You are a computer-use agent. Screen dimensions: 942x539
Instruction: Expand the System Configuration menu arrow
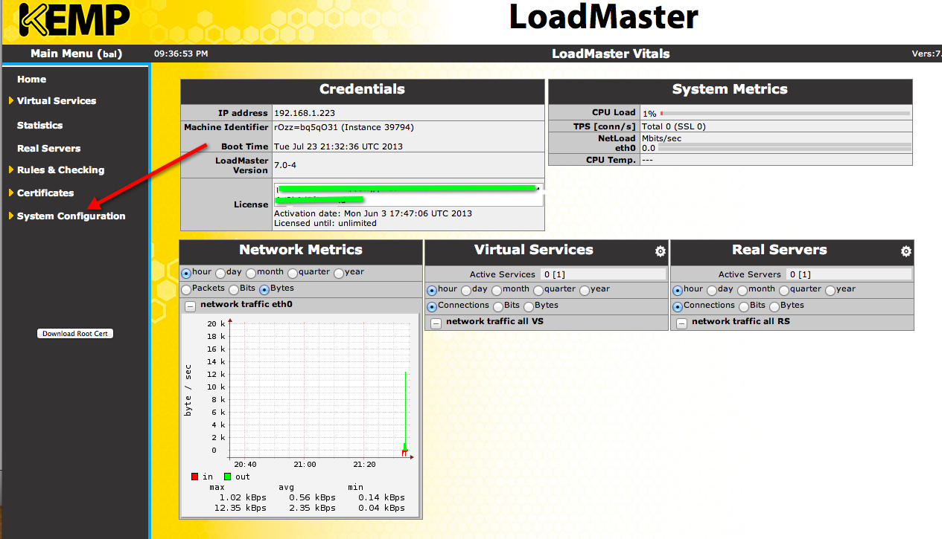pos(10,216)
